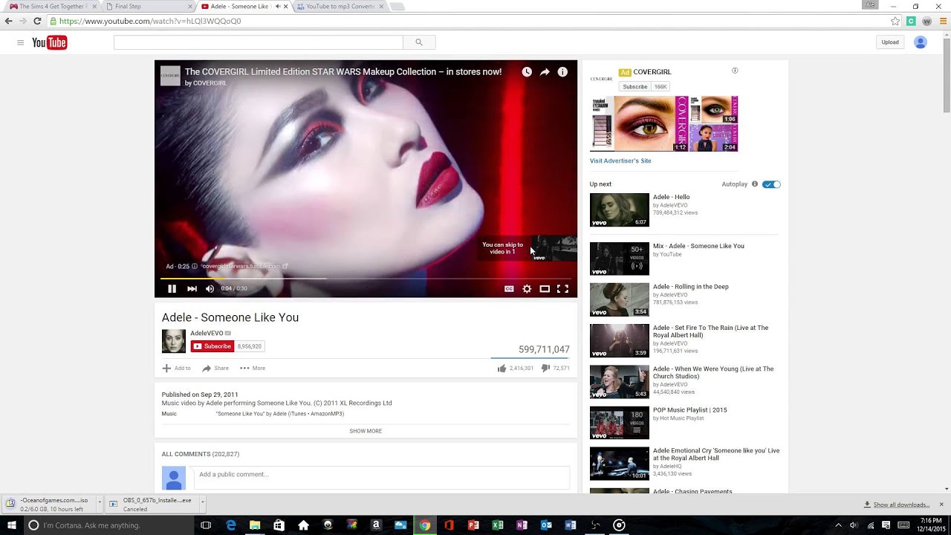The height and width of the screenshot is (535, 951).
Task: Skip to next video in player controls
Action: point(192,289)
